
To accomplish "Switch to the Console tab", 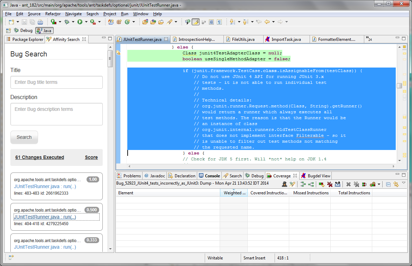I will pyautogui.click(x=209, y=176).
